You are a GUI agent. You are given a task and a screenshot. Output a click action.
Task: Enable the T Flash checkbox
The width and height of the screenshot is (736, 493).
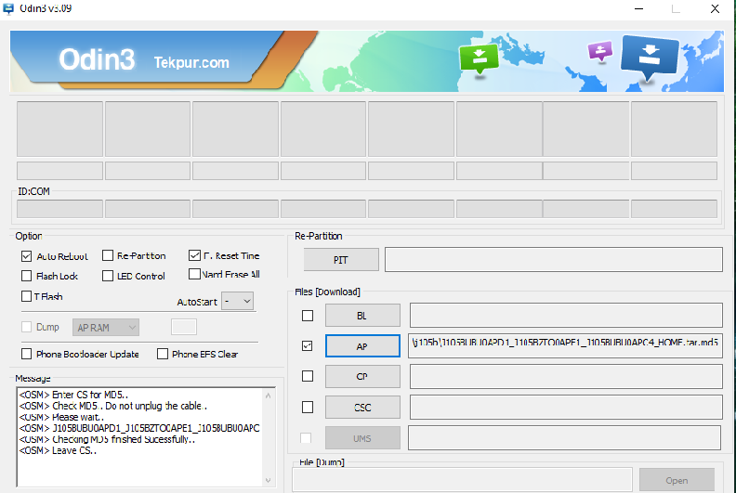(x=26, y=296)
